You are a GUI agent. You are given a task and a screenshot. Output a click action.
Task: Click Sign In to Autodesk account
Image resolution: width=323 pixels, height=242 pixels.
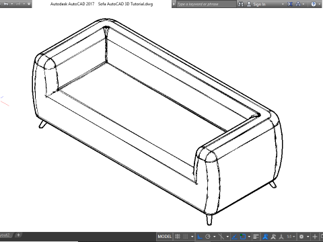pyautogui.click(x=256, y=4)
